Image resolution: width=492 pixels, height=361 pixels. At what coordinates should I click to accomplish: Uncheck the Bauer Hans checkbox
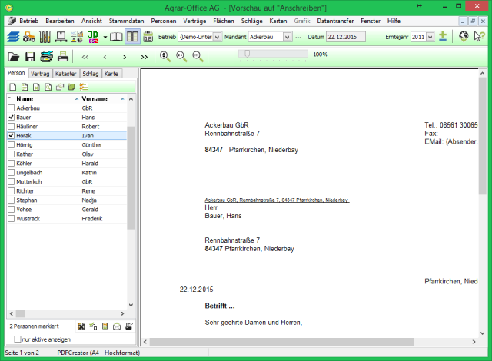coord(12,118)
